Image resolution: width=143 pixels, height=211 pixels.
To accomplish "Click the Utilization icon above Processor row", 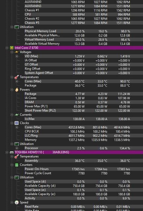I will (17, 144).
